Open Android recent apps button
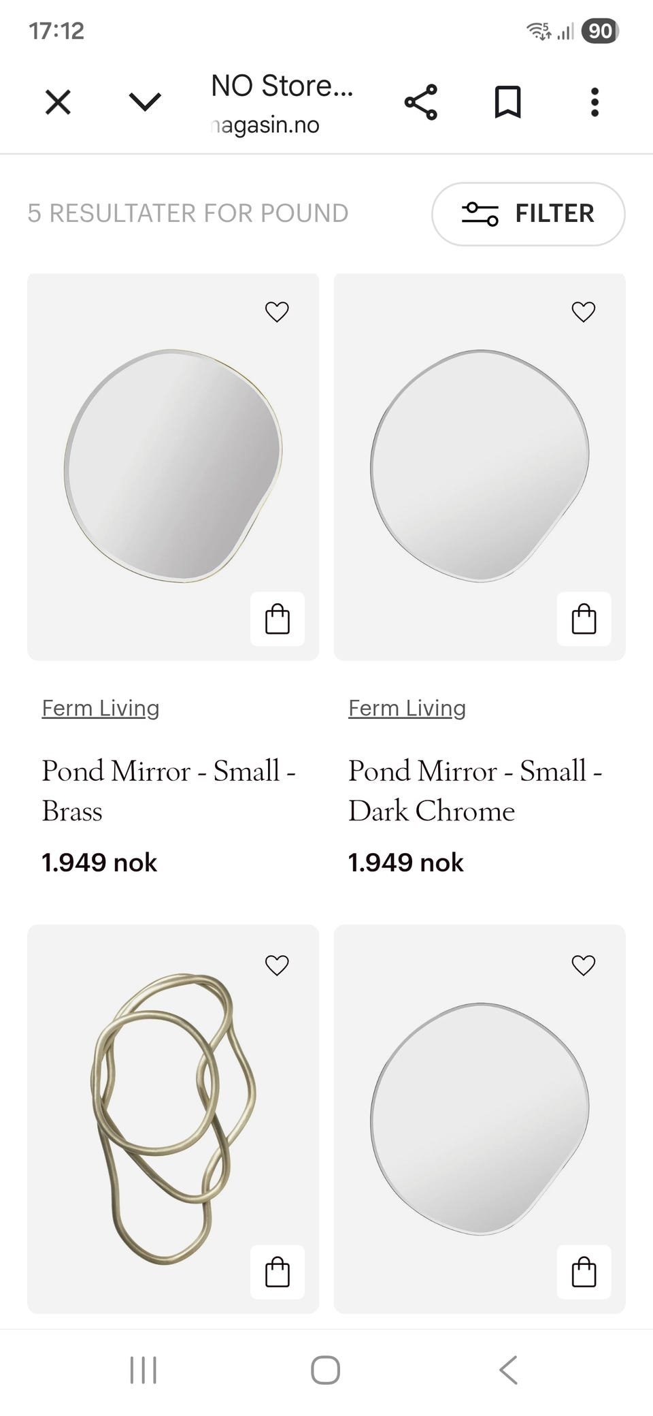Screen dimensions: 653x1416 pos(144,1370)
